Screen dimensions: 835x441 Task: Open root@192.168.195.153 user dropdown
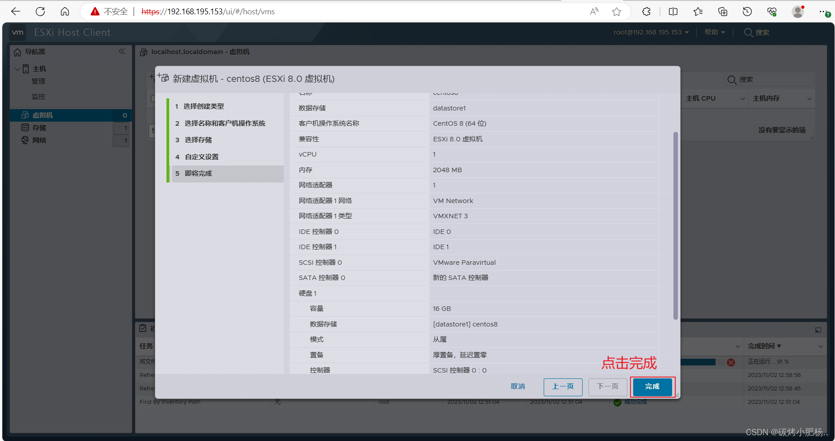pyautogui.click(x=651, y=32)
